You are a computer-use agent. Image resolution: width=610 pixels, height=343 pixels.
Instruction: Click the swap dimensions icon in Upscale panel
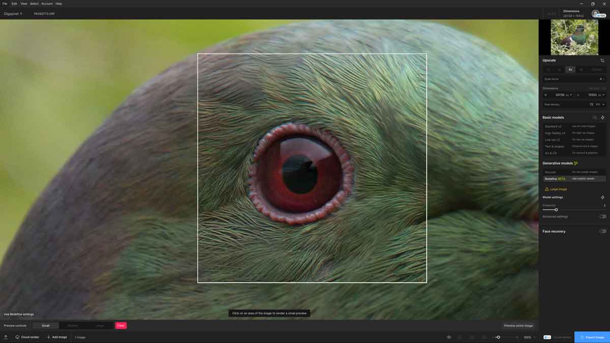[x=602, y=60]
